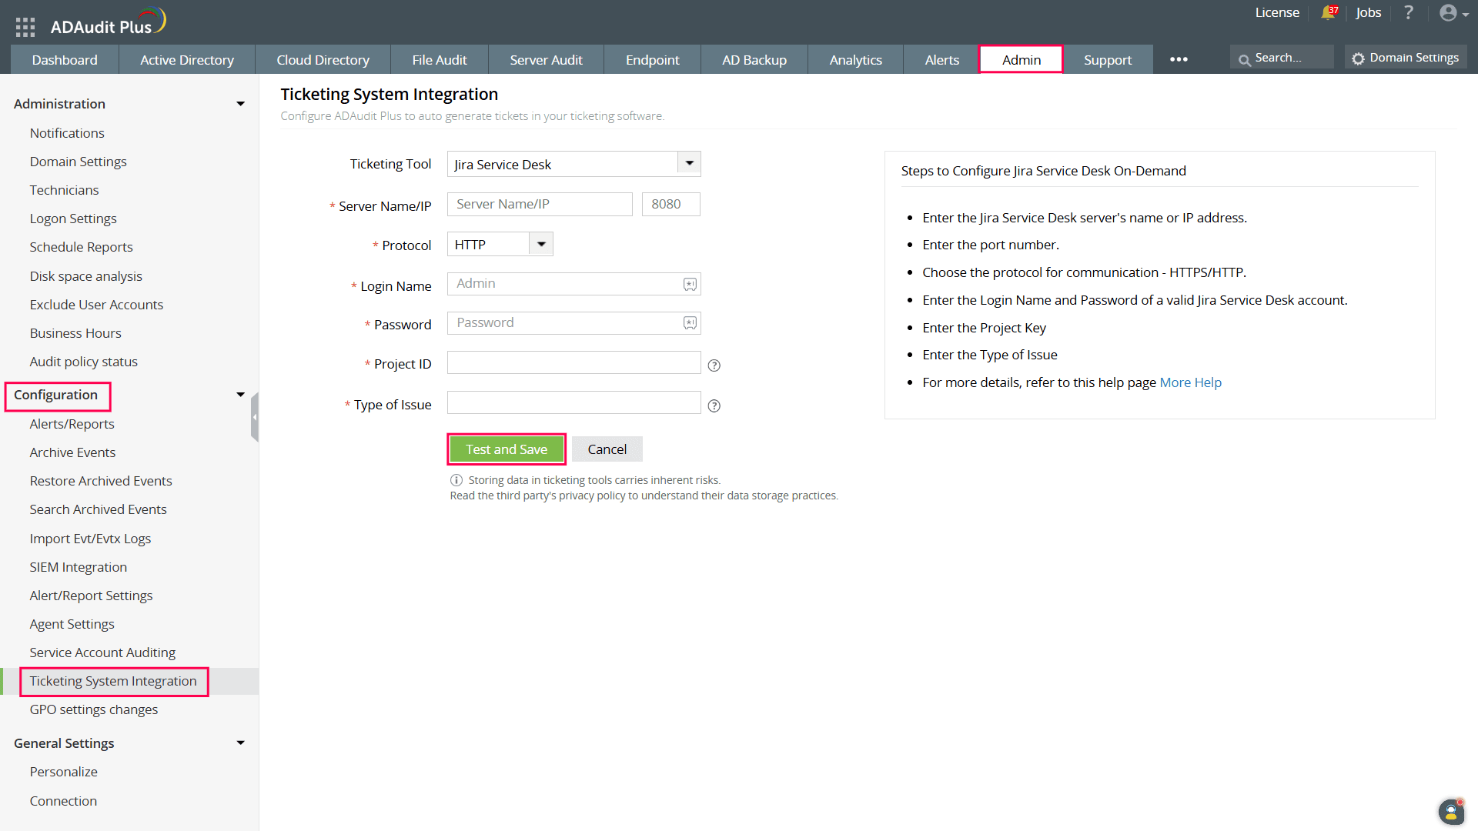
Task: Open the Protocol dropdown
Action: (541, 244)
